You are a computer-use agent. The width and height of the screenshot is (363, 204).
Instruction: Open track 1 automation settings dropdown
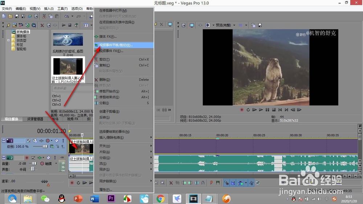[x=52, y=140]
